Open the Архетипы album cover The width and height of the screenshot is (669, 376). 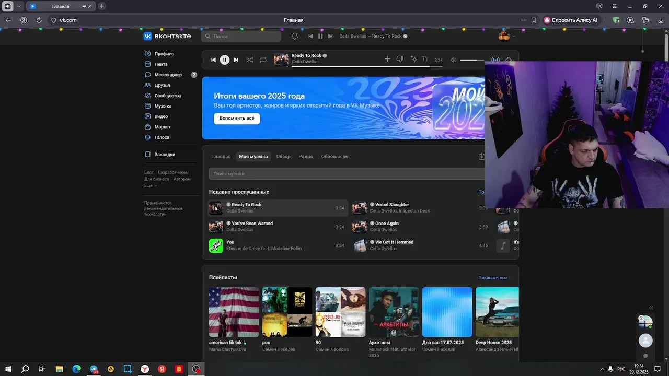394,312
